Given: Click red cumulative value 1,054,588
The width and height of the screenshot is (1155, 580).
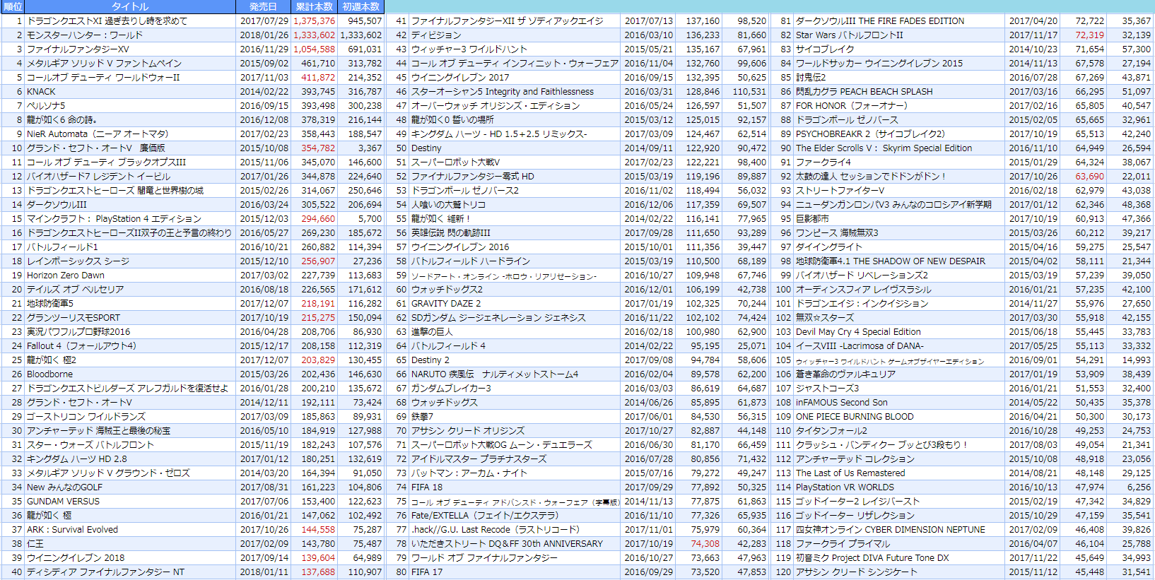Looking at the screenshot, I should tap(314, 49).
